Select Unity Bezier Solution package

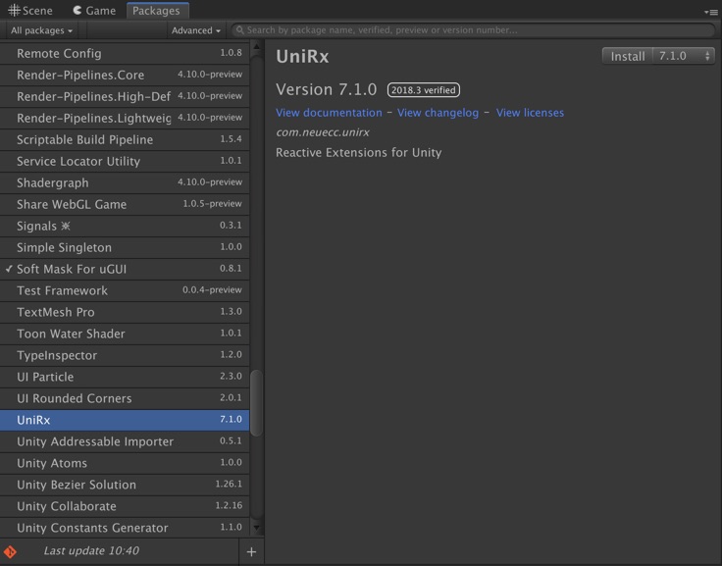coord(125,485)
